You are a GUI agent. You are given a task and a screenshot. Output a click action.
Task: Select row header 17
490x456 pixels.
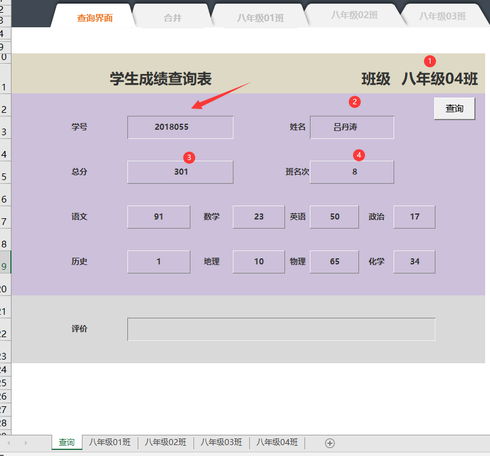coord(5,217)
